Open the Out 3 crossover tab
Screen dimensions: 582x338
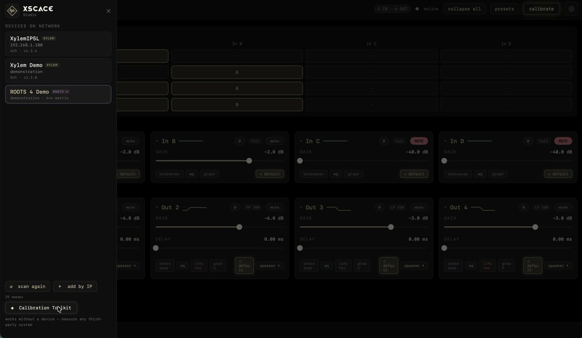point(309,266)
